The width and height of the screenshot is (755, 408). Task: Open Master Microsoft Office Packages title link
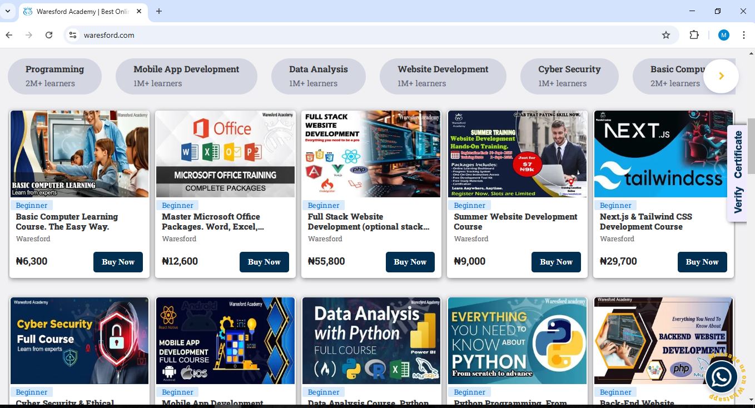213,222
